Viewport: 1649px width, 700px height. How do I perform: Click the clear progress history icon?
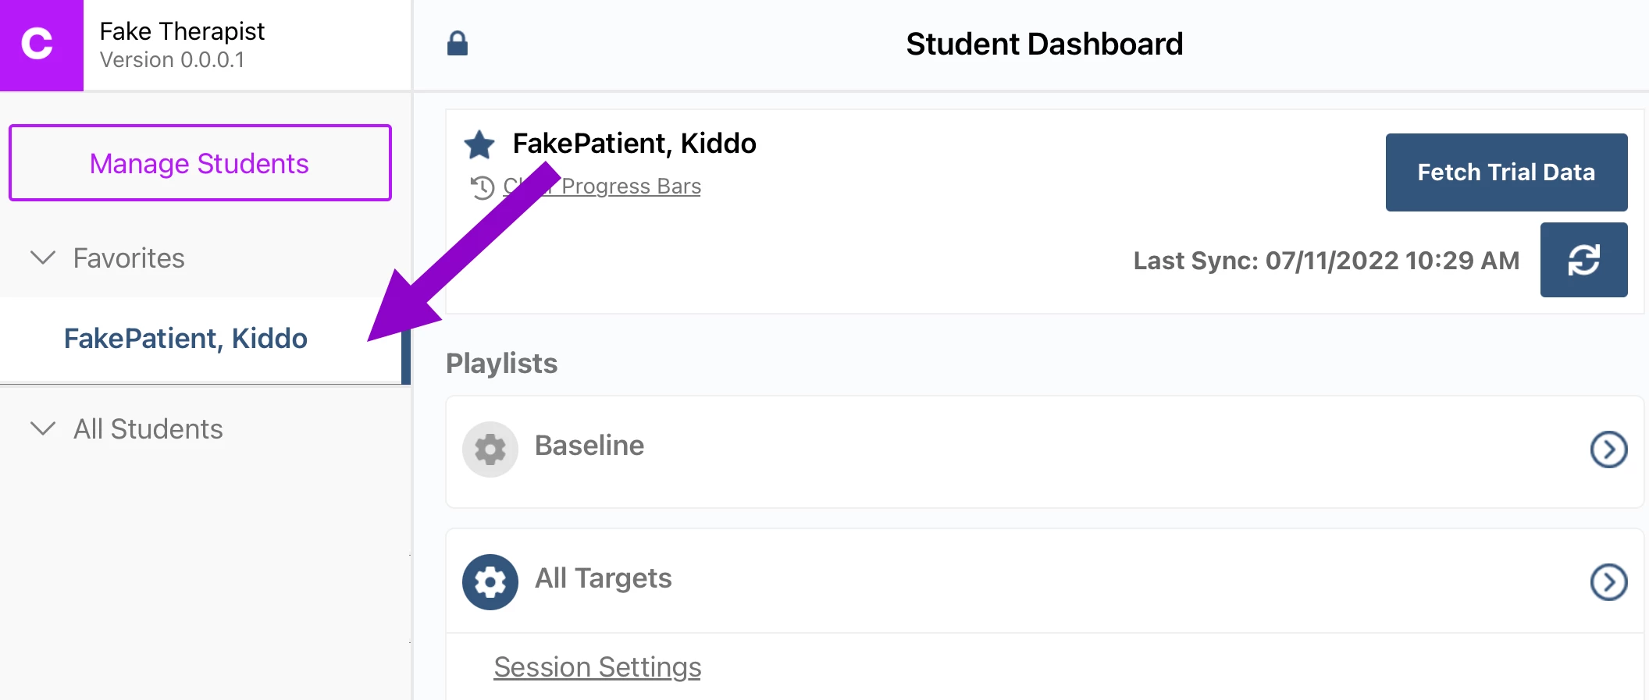(483, 187)
